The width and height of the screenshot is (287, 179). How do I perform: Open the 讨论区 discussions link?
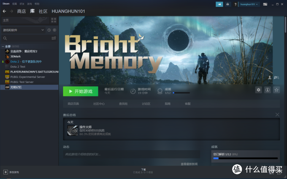pos(146,104)
